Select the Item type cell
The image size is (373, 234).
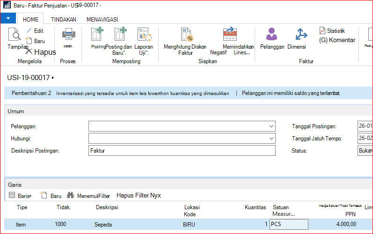pyautogui.click(x=21, y=225)
